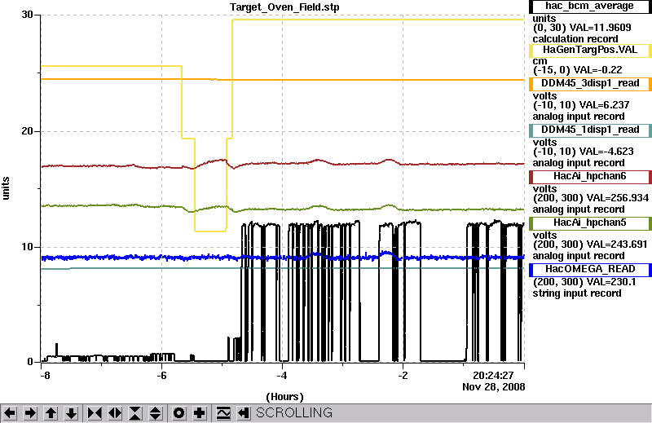Select the DDM45_1disp1_read legend entry
652x423 pixels.
click(589, 130)
